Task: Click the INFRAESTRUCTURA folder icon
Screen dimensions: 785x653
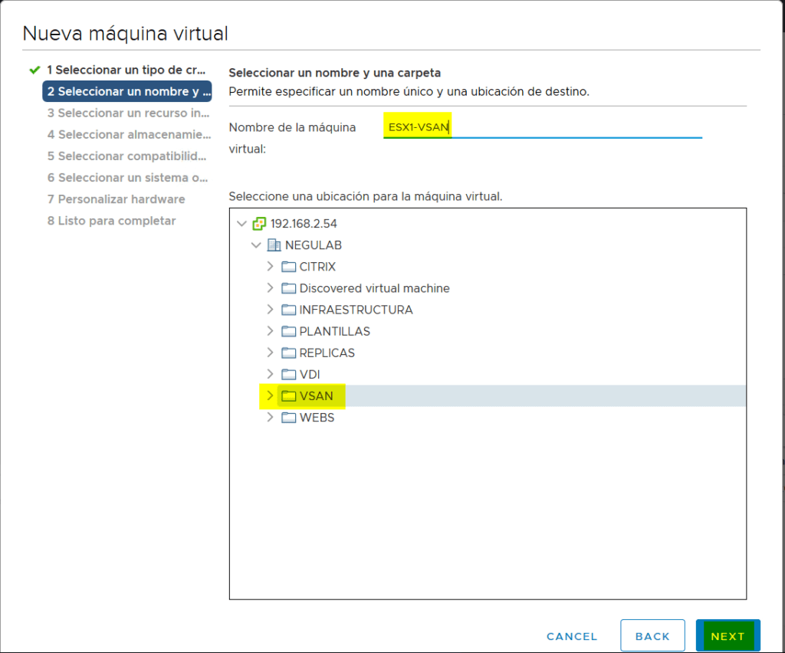Action: pos(288,310)
